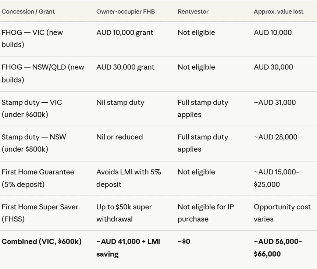Screen dimensions: 317x269
Task: Select the First Home Super Saver (FHSS) cell
Action: (x=40, y=213)
